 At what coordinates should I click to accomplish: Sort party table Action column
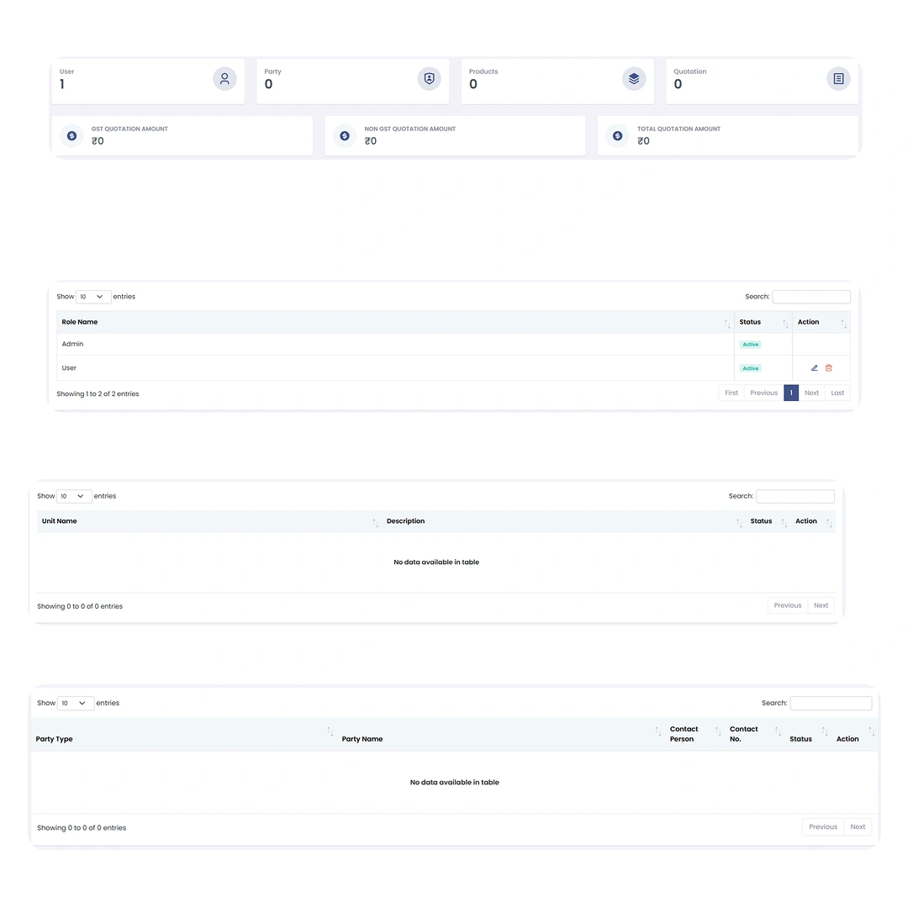871,731
